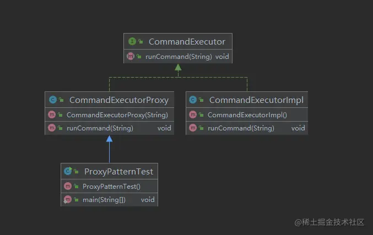Click runCommand(String) row in CommandExecutorProxy

pos(110,128)
